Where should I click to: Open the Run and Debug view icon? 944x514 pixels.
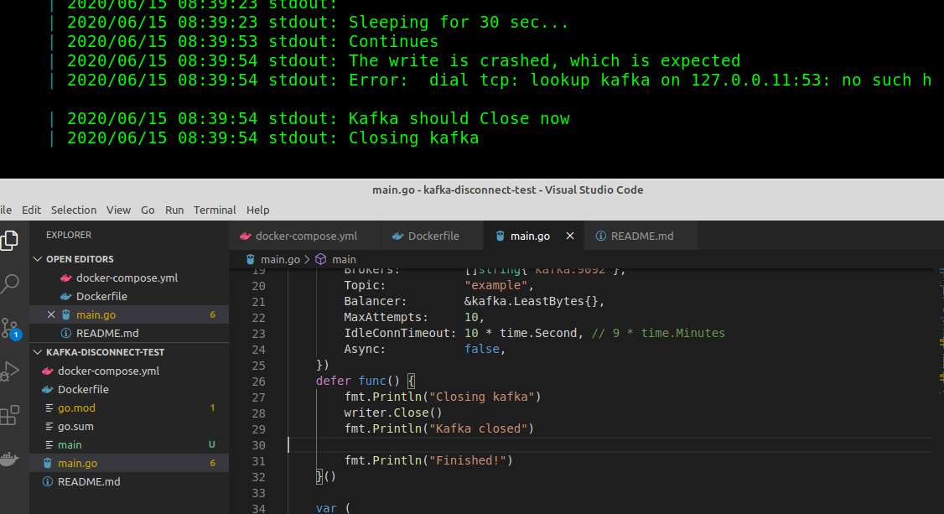point(9,371)
